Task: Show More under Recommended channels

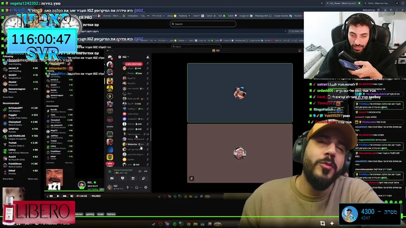Action: click(8, 179)
